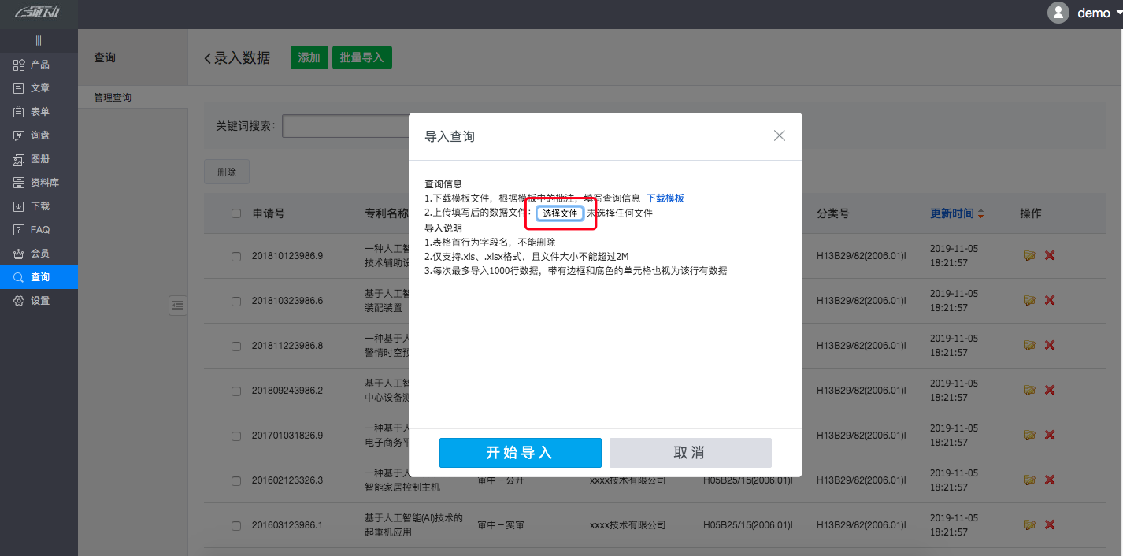Download the template via 下载模板 link
1123x556 pixels.
(x=664, y=198)
